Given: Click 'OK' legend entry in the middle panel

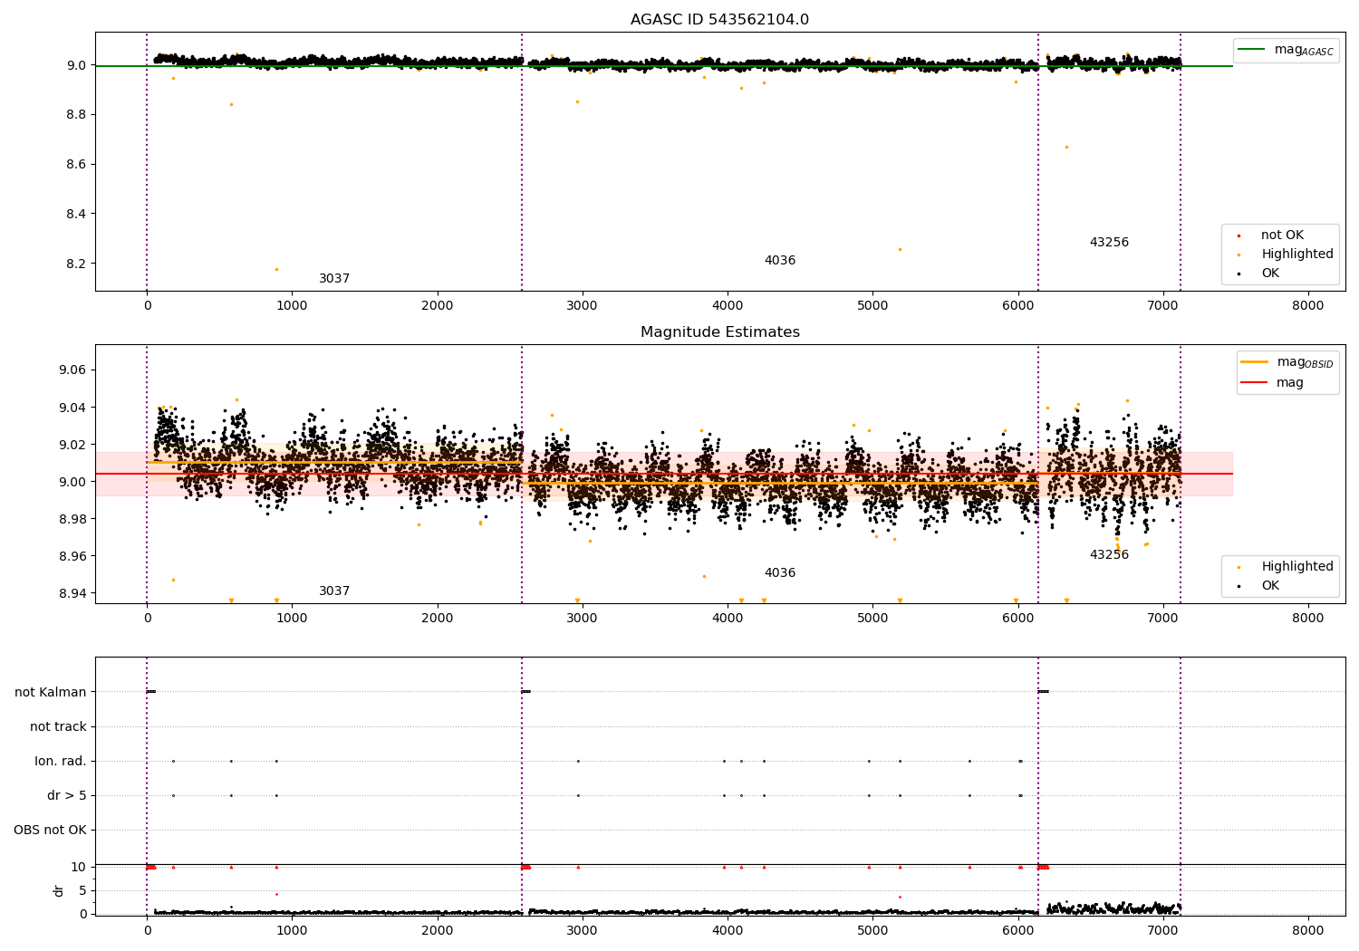Looking at the screenshot, I should coord(1270,586).
